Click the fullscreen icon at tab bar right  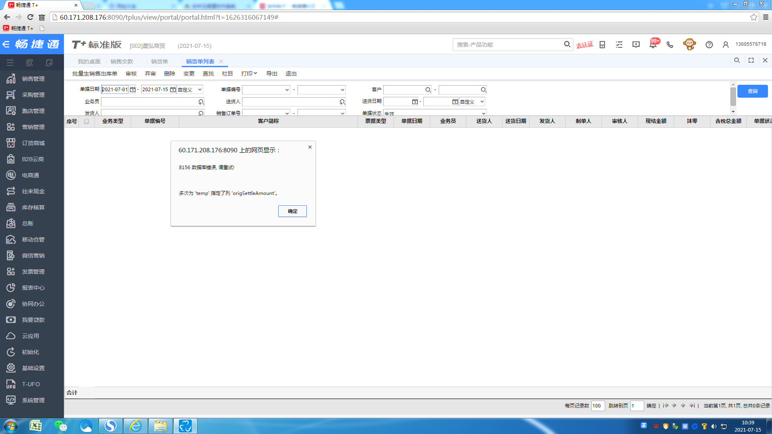point(751,60)
